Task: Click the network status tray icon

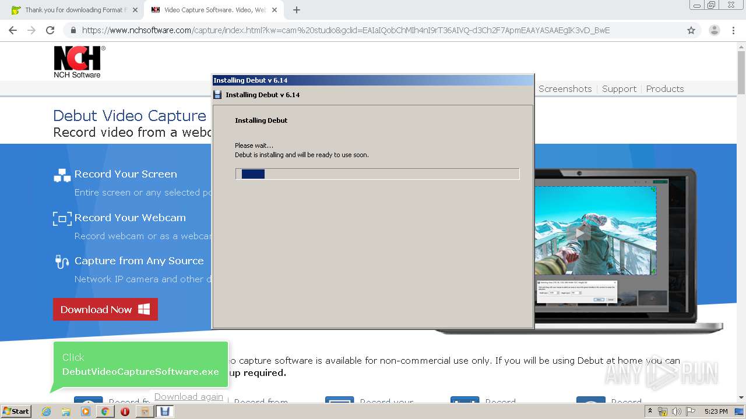Action: coord(663,411)
